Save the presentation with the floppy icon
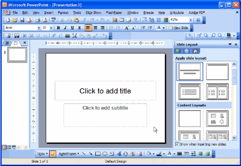The height and width of the screenshot is (166, 241). click(22, 20)
